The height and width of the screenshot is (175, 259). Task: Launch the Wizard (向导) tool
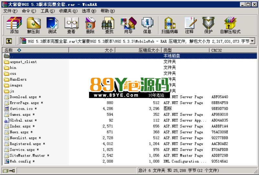pyautogui.click(x=128, y=25)
